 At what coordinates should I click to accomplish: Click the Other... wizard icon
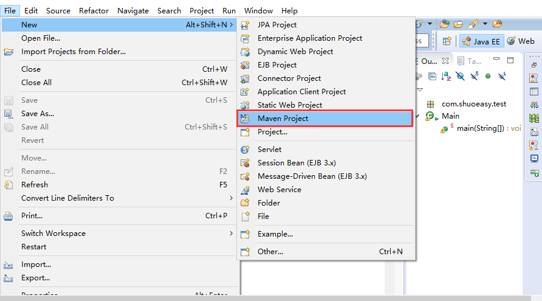245,252
